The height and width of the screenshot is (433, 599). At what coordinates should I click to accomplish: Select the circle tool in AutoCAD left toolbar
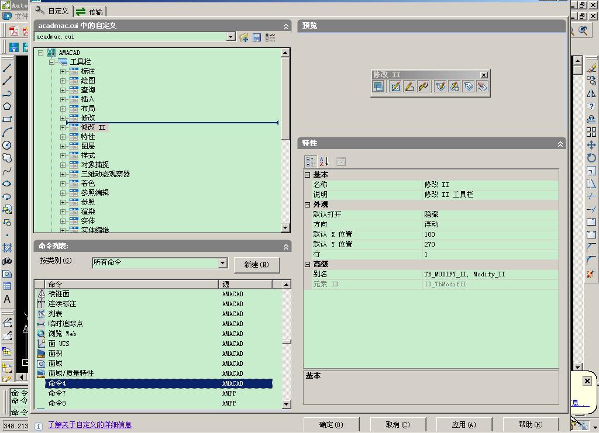[x=7, y=146]
